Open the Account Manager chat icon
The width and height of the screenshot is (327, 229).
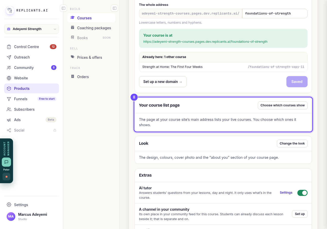(x=6, y=162)
